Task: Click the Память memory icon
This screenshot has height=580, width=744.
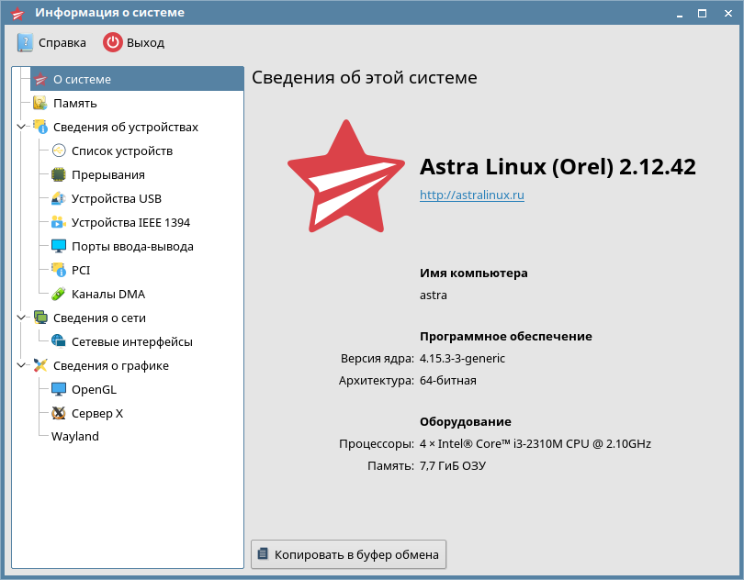Action: [x=40, y=103]
